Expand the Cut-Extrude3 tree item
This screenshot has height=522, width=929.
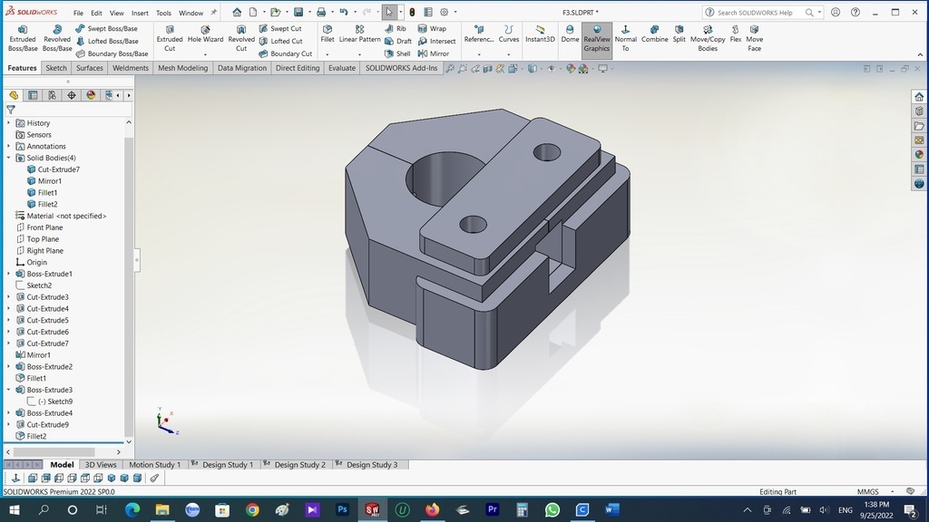coord(7,296)
